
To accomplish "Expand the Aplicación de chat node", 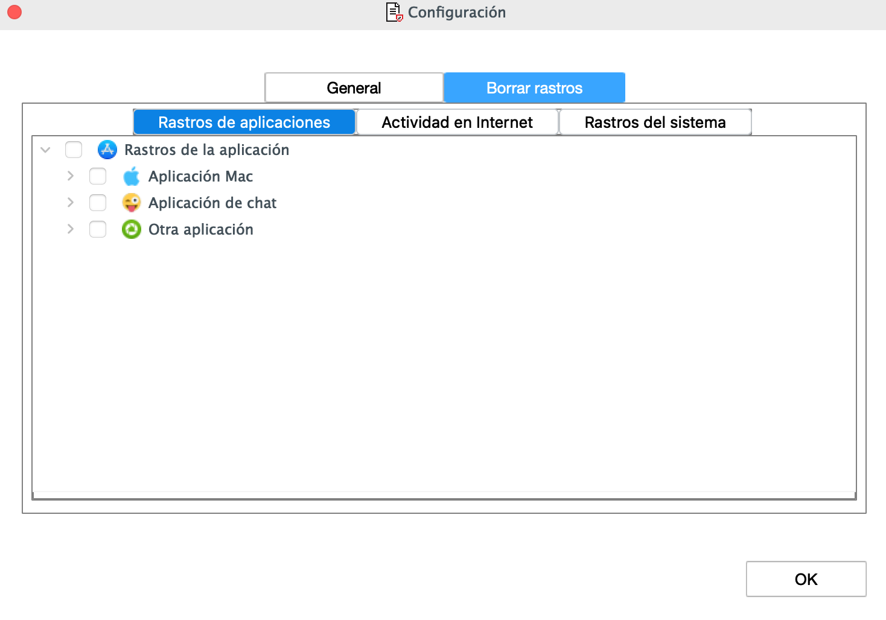I will tap(71, 203).
